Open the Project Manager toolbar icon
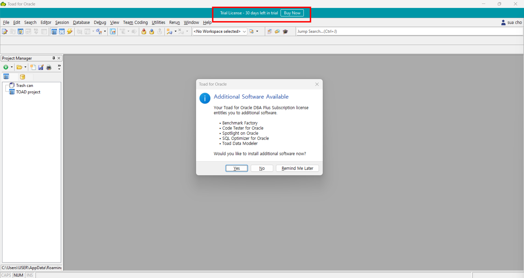 (x=54, y=32)
